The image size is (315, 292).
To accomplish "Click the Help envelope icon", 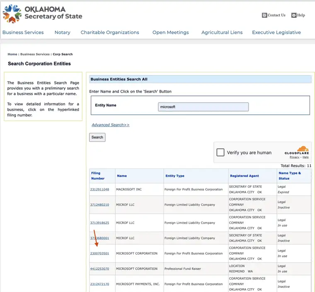I will click(x=294, y=15).
